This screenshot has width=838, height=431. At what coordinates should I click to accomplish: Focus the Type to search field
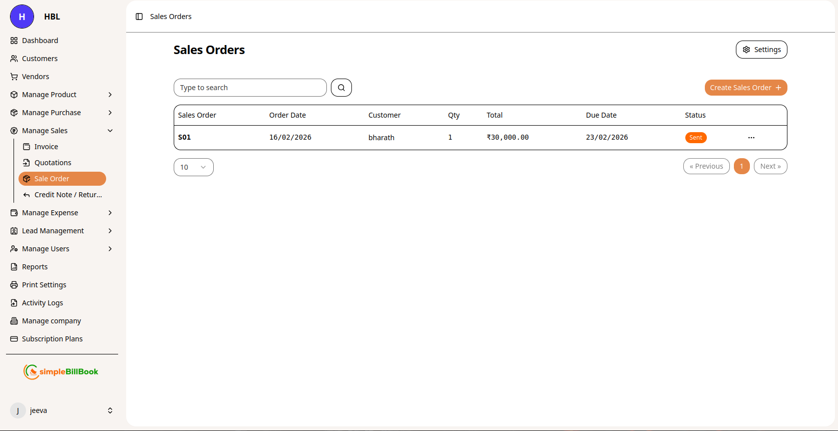(x=250, y=88)
